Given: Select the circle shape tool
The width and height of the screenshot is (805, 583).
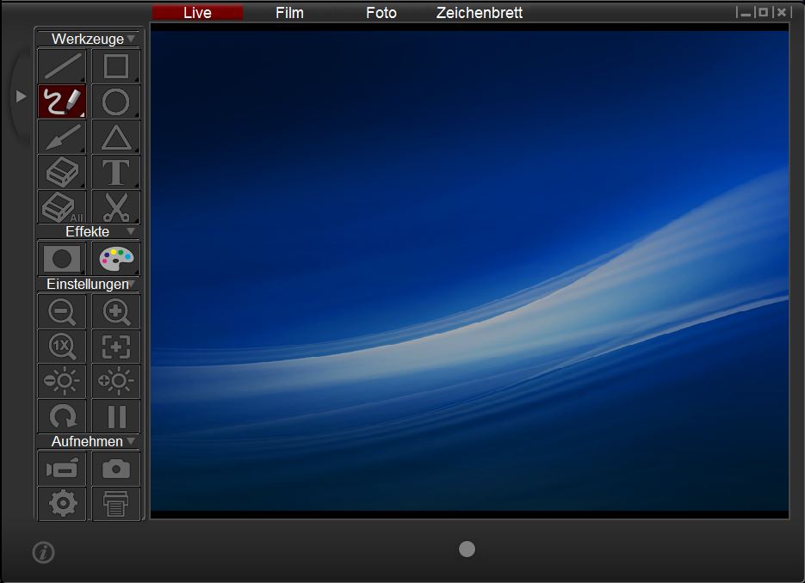Looking at the screenshot, I should click(x=116, y=101).
